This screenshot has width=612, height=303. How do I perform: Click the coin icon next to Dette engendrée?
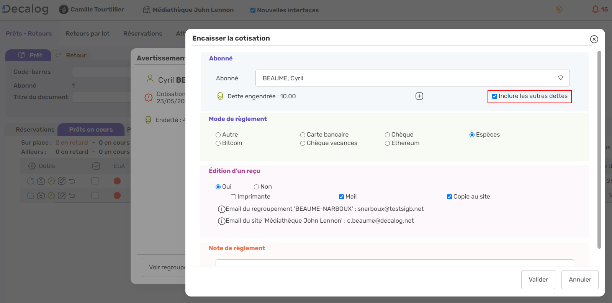pyautogui.click(x=220, y=96)
